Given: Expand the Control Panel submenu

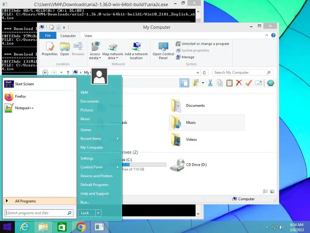Looking at the screenshot, I should point(99,167).
